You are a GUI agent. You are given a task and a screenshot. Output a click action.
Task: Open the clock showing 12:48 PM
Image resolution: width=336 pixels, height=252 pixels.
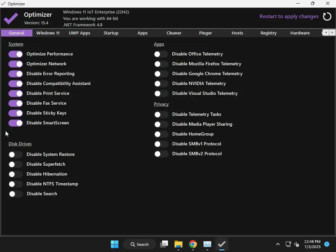coord(312,244)
